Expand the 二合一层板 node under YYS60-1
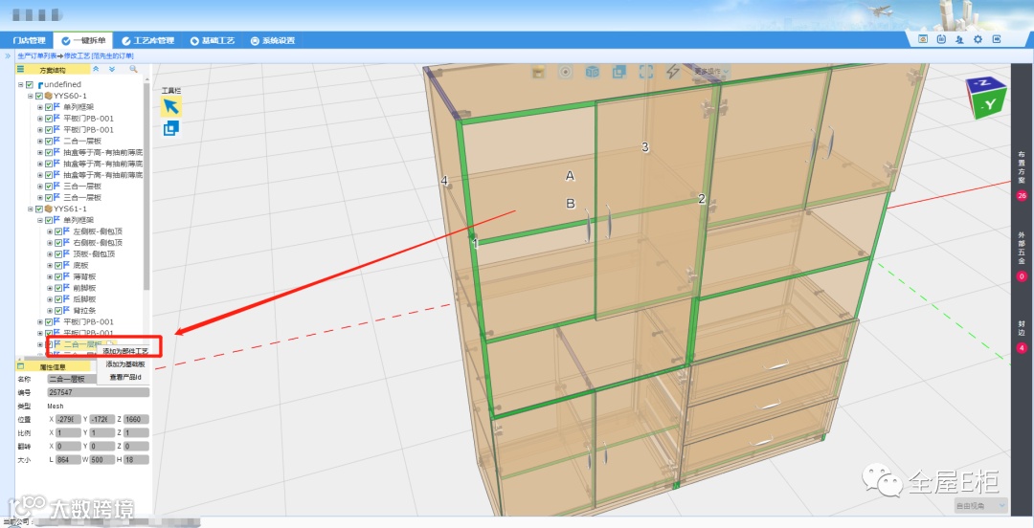Image resolution: width=1034 pixels, height=528 pixels. click(x=40, y=141)
